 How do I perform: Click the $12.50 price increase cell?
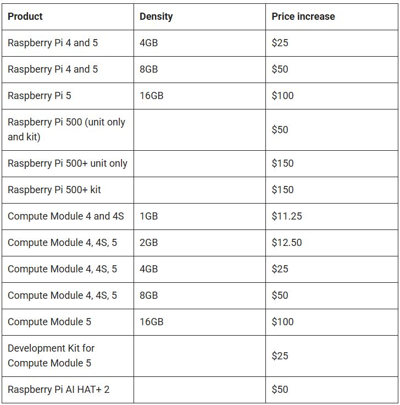click(287, 243)
